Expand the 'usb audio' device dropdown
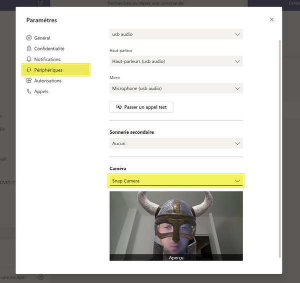This screenshot has width=300, height=283. [x=176, y=35]
